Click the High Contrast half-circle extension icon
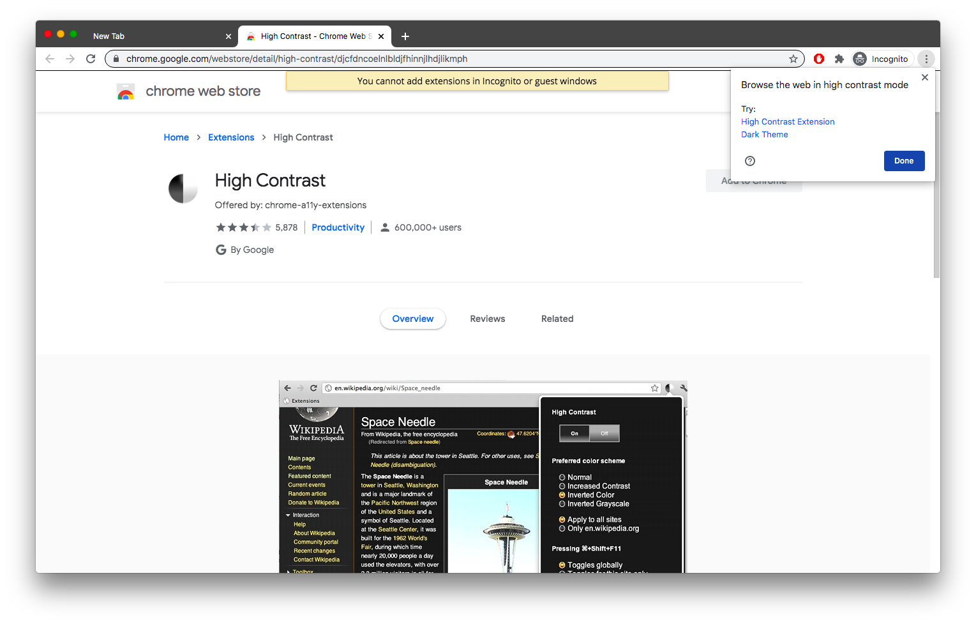This screenshot has height=624, width=976. click(x=183, y=188)
